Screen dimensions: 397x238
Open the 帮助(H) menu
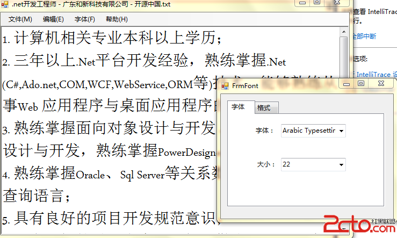117,19
